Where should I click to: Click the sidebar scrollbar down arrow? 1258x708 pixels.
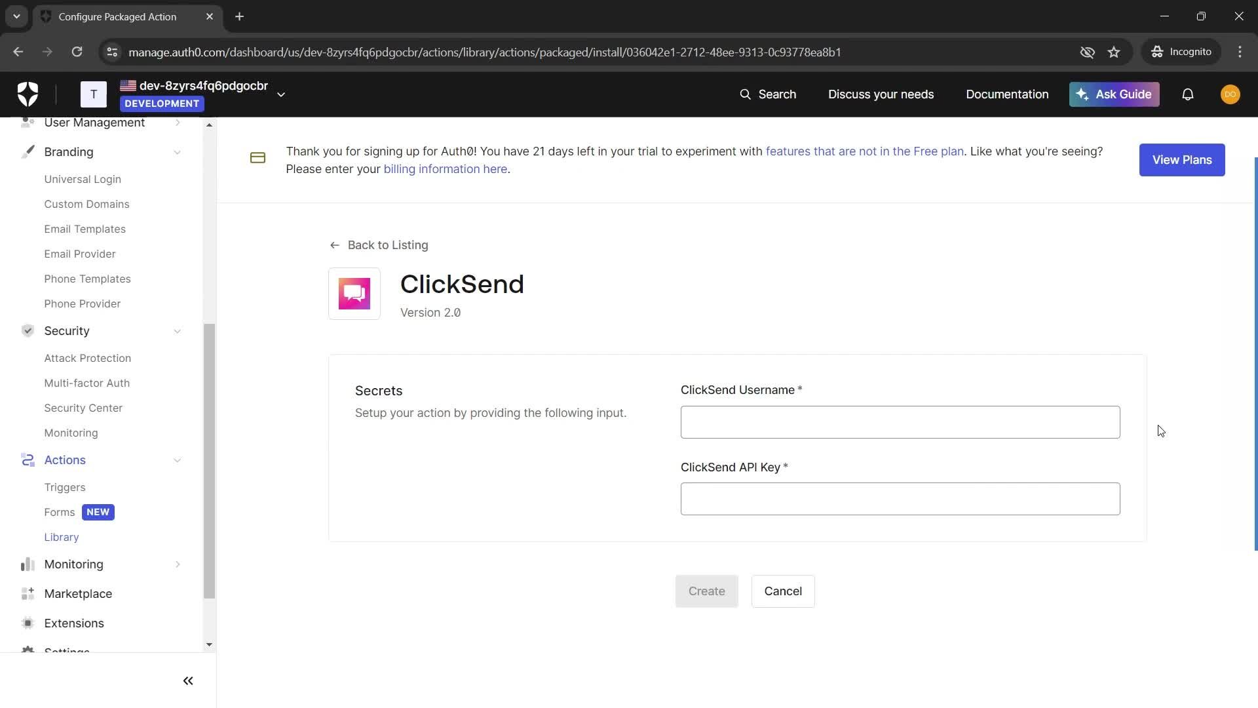click(x=209, y=644)
